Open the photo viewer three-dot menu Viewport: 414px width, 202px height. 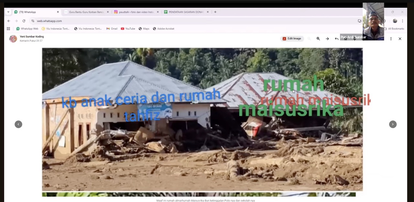[391, 38]
